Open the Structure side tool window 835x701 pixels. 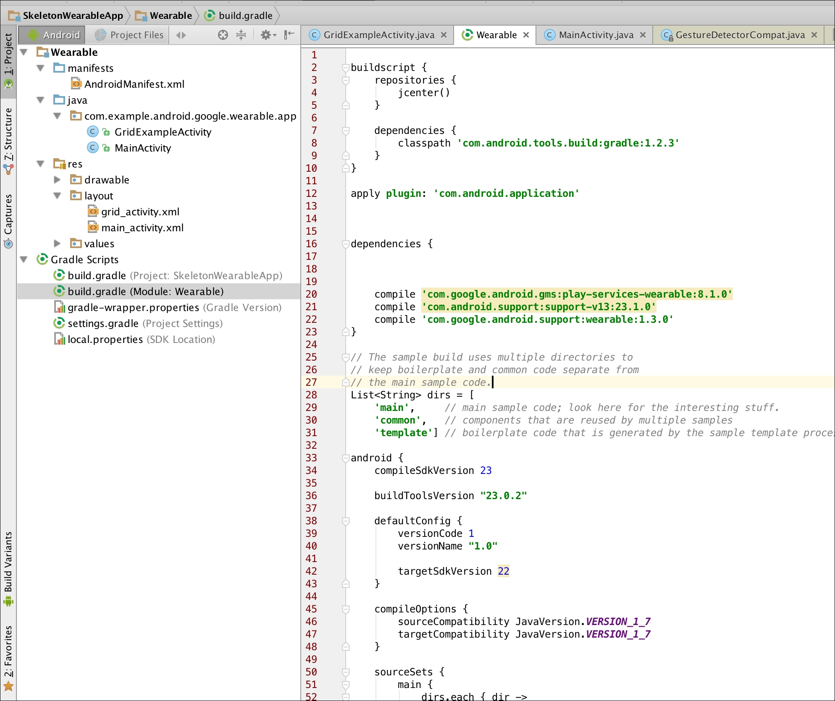8,141
